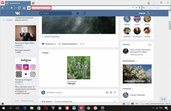Viewport: 171px width, 111px height.
Task: Open the music note icon in header
Action: coord(84,13)
